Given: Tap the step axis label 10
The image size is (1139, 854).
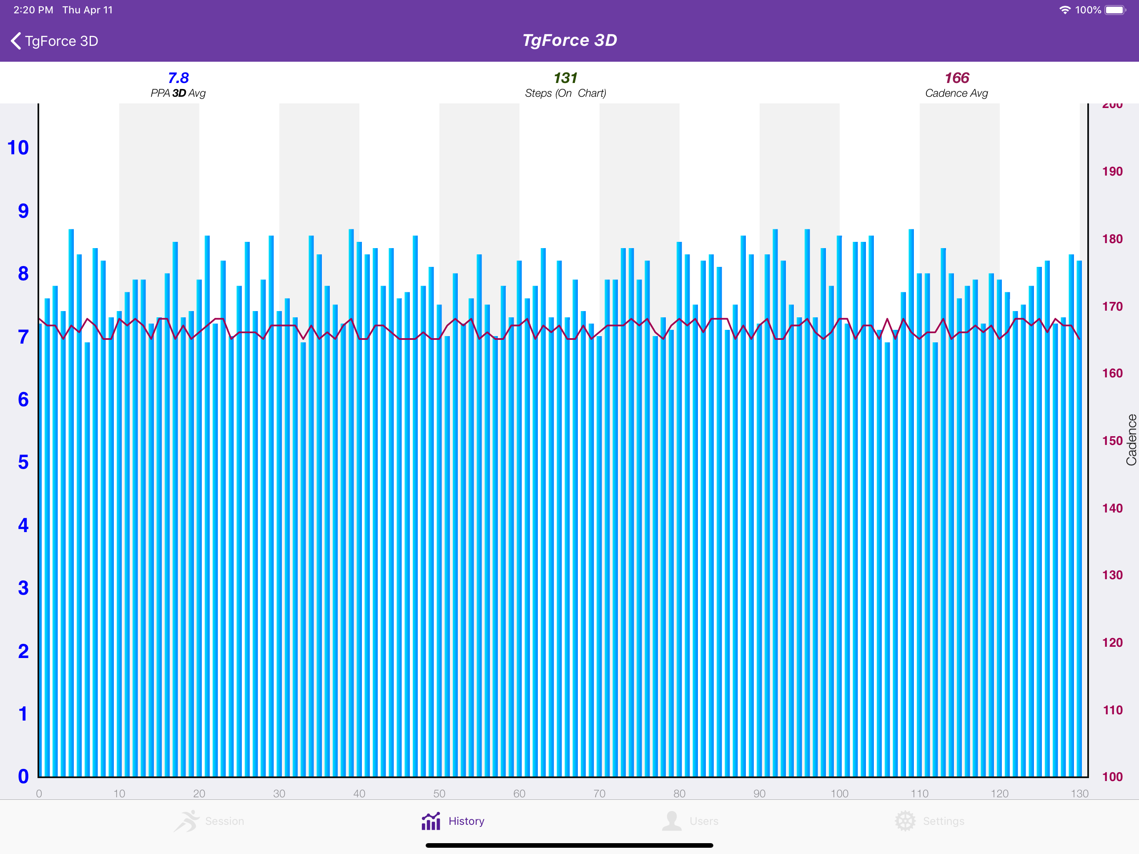Looking at the screenshot, I should pyautogui.click(x=120, y=794).
